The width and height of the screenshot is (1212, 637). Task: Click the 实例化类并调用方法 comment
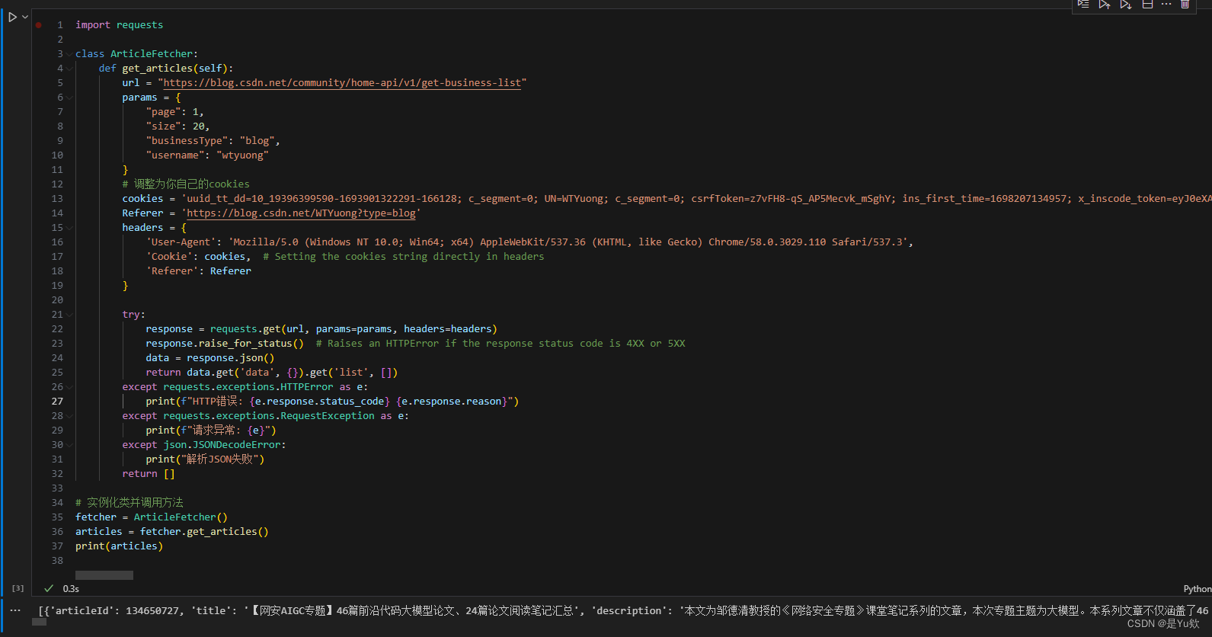pos(130,503)
